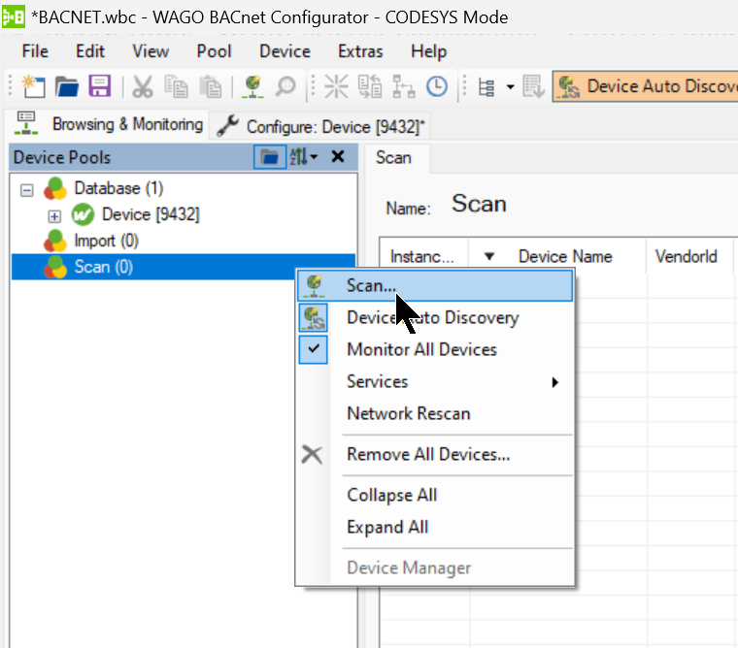The image size is (738, 648).
Task: Select the Scan (0) pool
Action: [103, 267]
